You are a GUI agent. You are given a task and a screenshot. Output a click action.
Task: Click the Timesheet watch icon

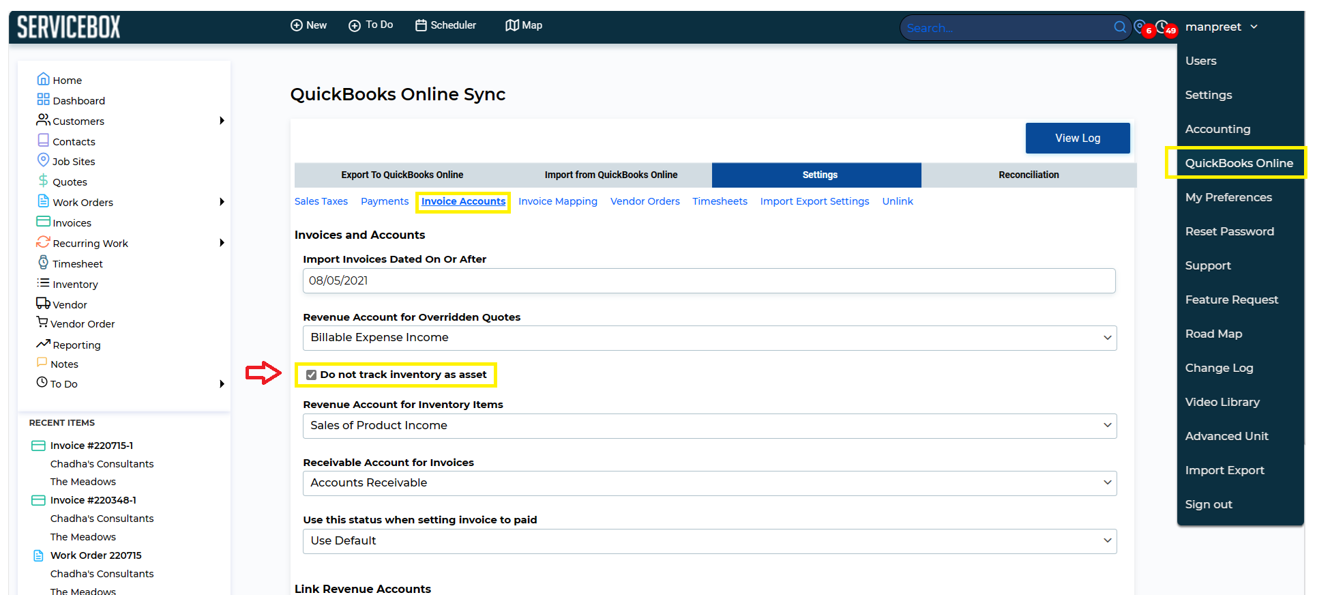click(x=43, y=263)
